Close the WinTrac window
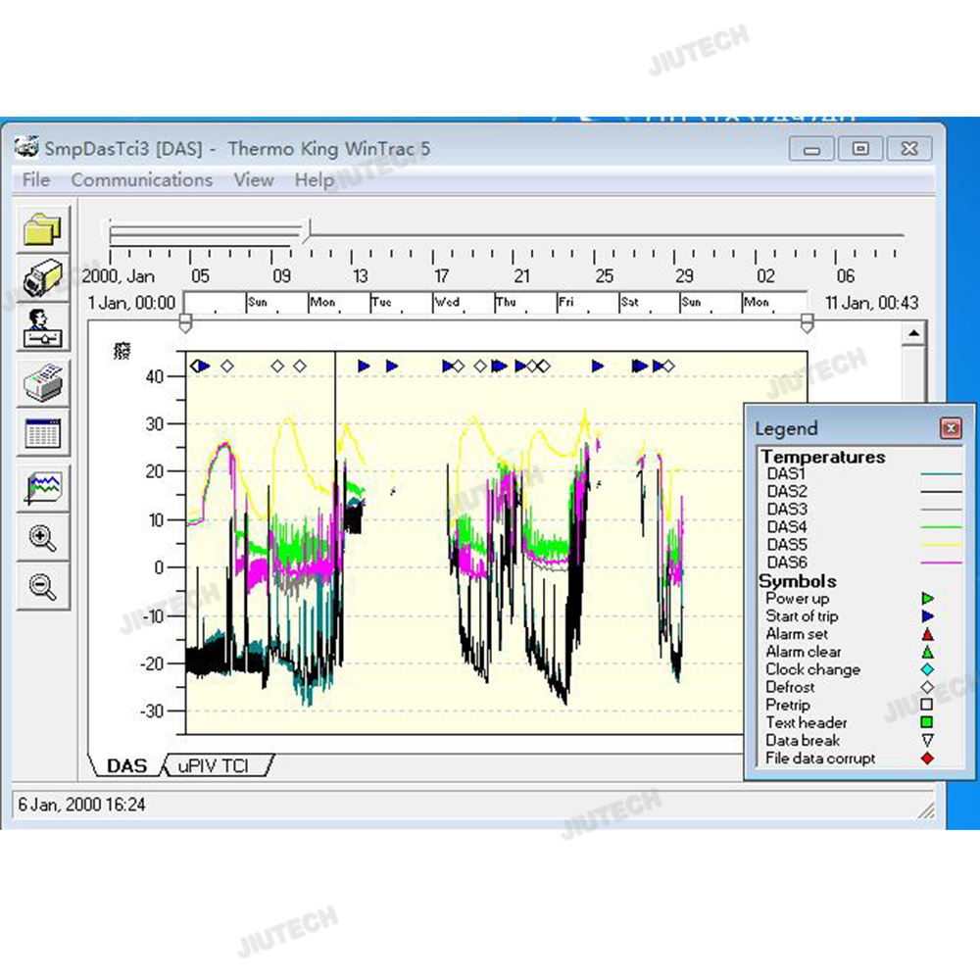 tap(909, 149)
